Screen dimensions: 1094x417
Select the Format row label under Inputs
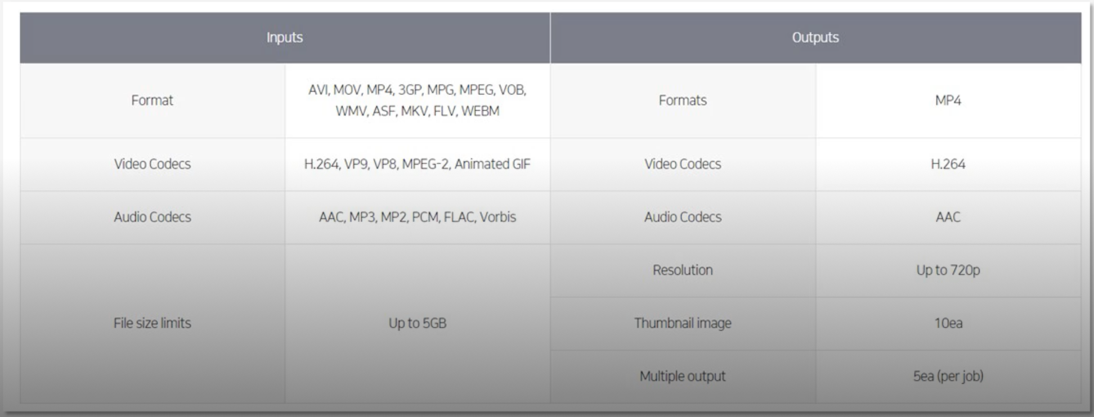[x=152, y=101]
